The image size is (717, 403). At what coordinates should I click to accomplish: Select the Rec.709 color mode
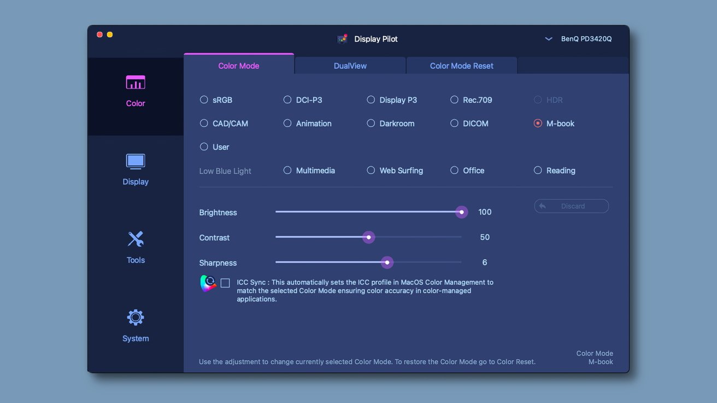(454, 100)
